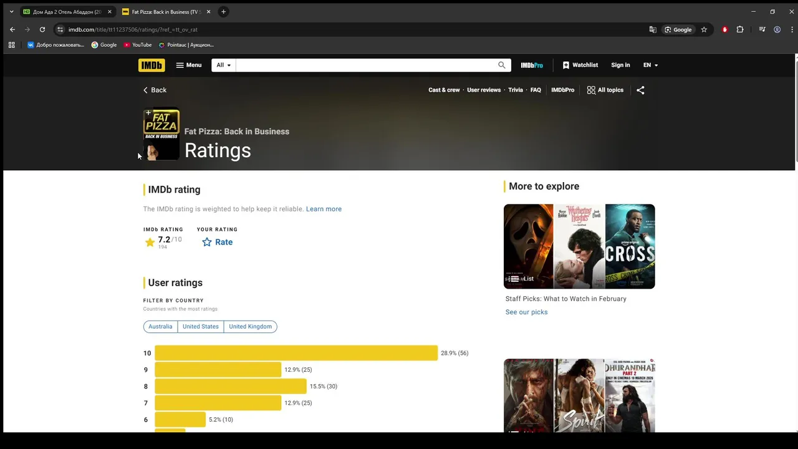This screenshot has width=798, height=449.
Task: Click the 7.2 IMDb rating value
Action: coord(164,239)
